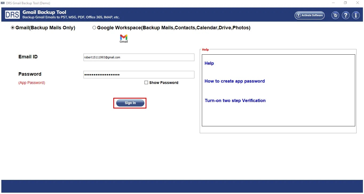Click the Email ID label
Screen dimensions: 364x194
pyautogui.click(x=28, y=56)
